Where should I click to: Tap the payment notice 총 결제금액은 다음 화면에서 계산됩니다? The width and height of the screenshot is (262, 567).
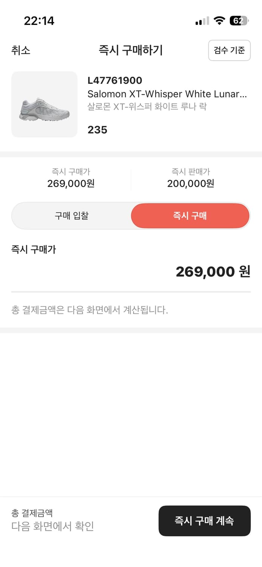tap(91, 310)
